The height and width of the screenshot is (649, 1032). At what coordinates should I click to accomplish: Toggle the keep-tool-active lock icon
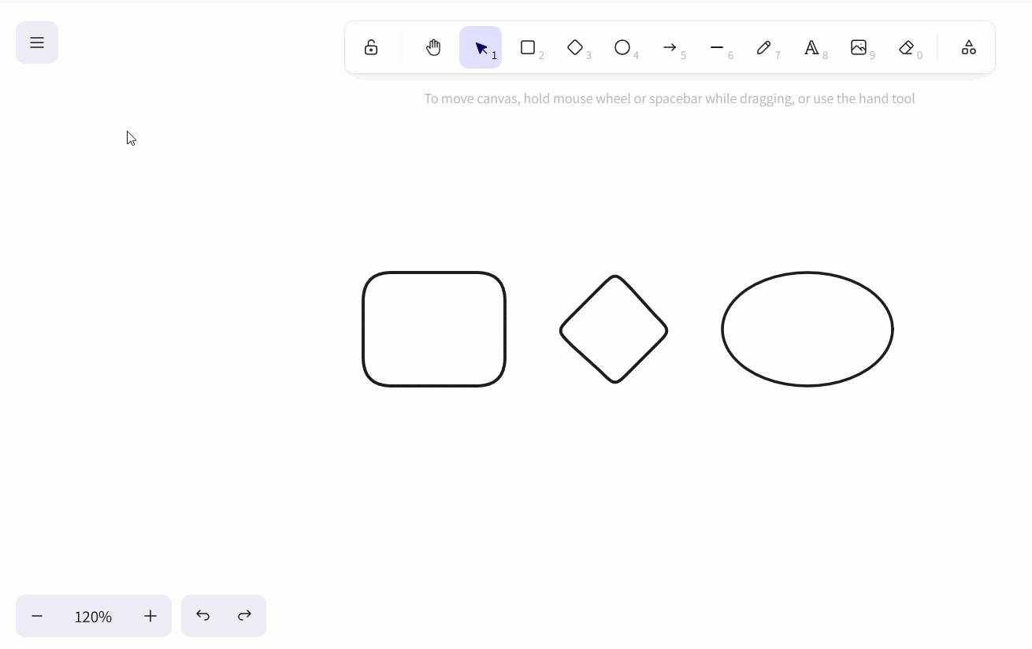click(x=371, y=47)
